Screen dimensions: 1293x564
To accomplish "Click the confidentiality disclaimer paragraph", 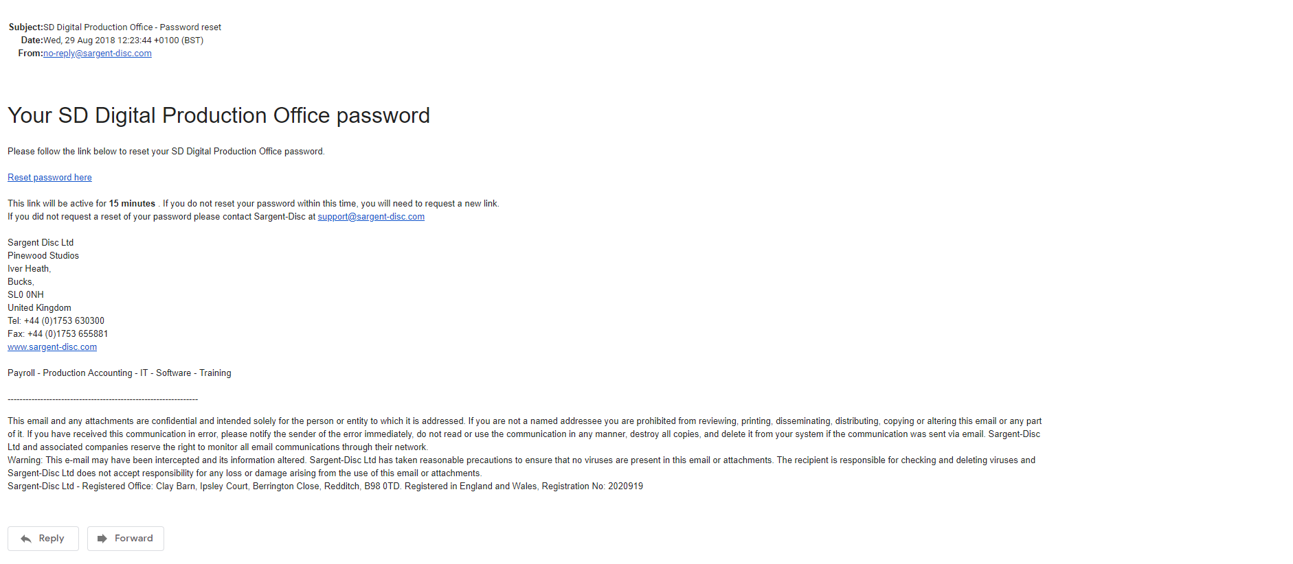I will point(524,434).
